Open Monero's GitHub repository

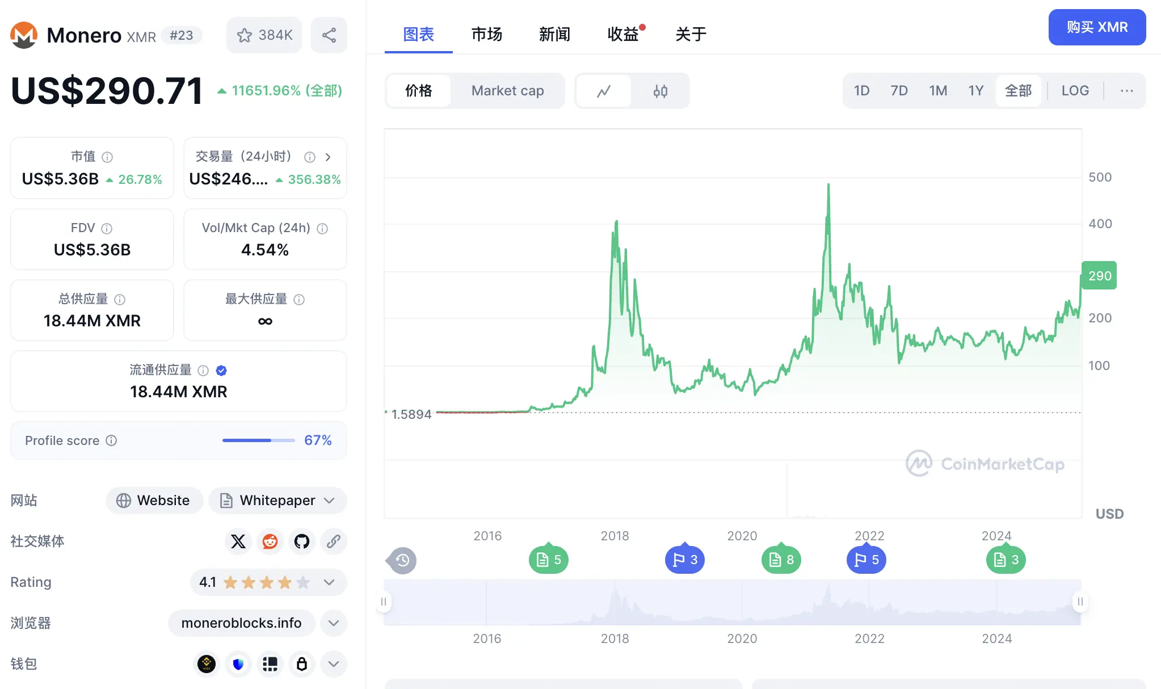[301, 541]
